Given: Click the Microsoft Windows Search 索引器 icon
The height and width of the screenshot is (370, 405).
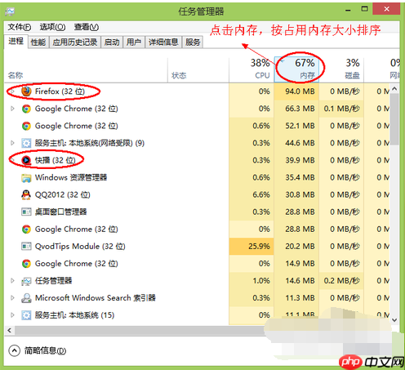Looking at the screenshot, I should (26, 298).
